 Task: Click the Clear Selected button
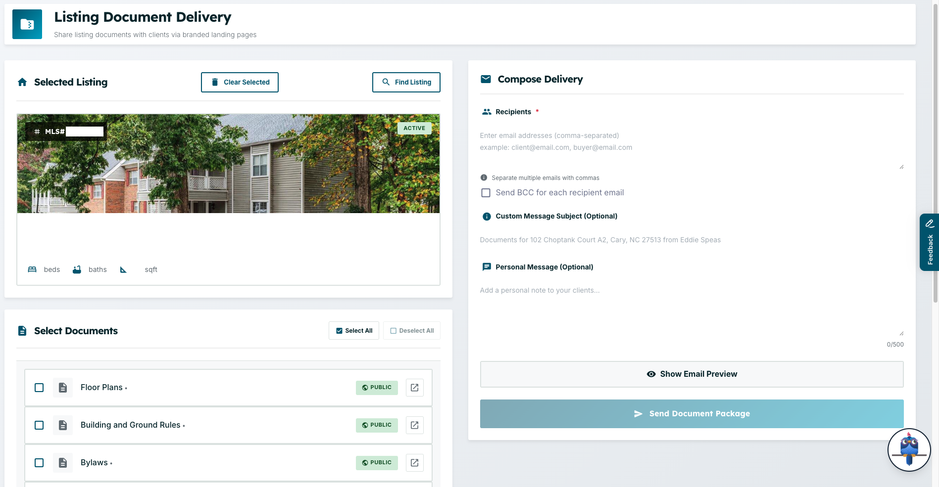[x=240, y=82]
